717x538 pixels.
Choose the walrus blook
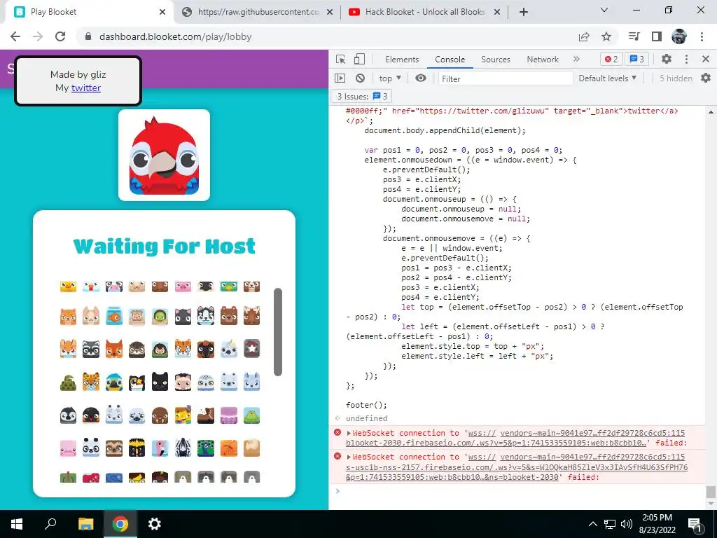pyautogui.click(x=160, y=415)
